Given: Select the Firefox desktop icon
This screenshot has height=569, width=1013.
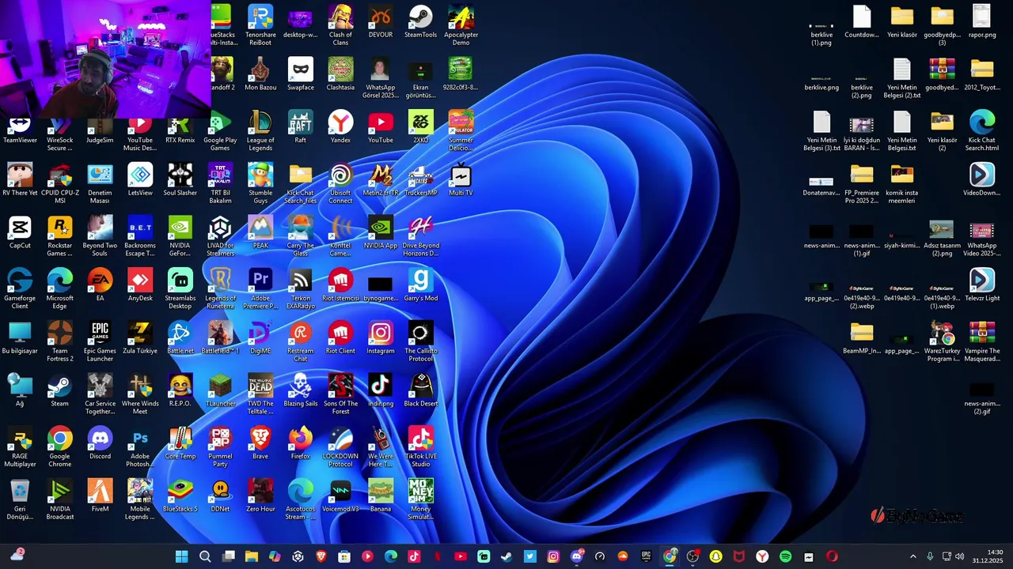Looking at the screenshot, I should [x=300, y=443].
